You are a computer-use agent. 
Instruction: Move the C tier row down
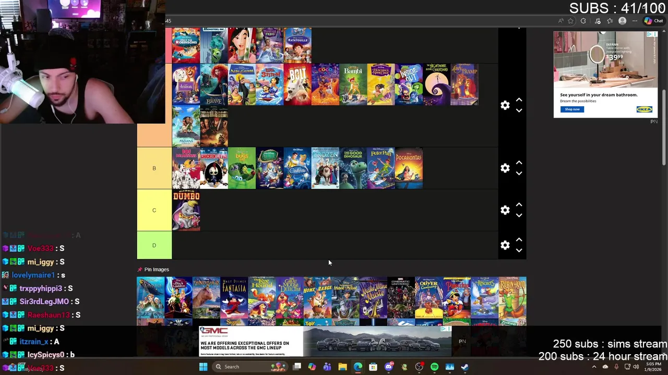point(519,215)
